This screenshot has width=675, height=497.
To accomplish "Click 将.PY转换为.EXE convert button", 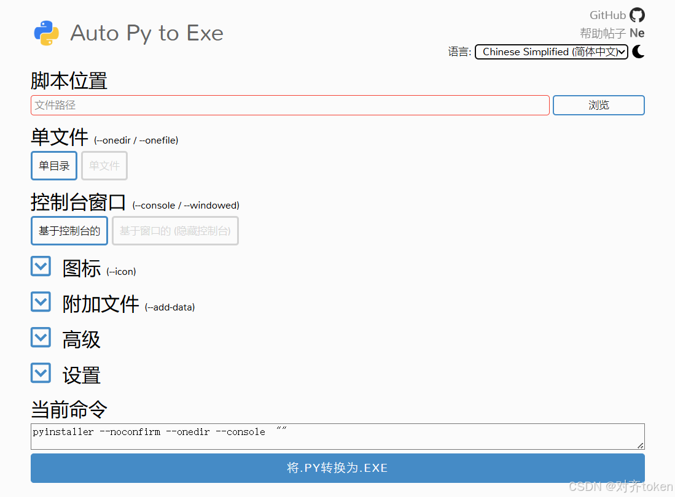I will (338, 468).
